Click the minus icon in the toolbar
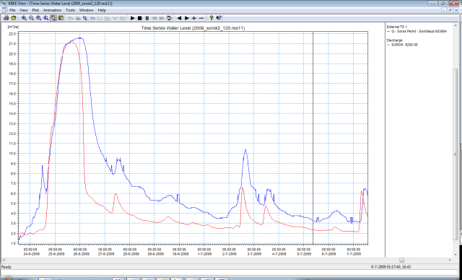The height and width of the screenshot is (280, 462). pyautogui.click(x=201, y=18)
